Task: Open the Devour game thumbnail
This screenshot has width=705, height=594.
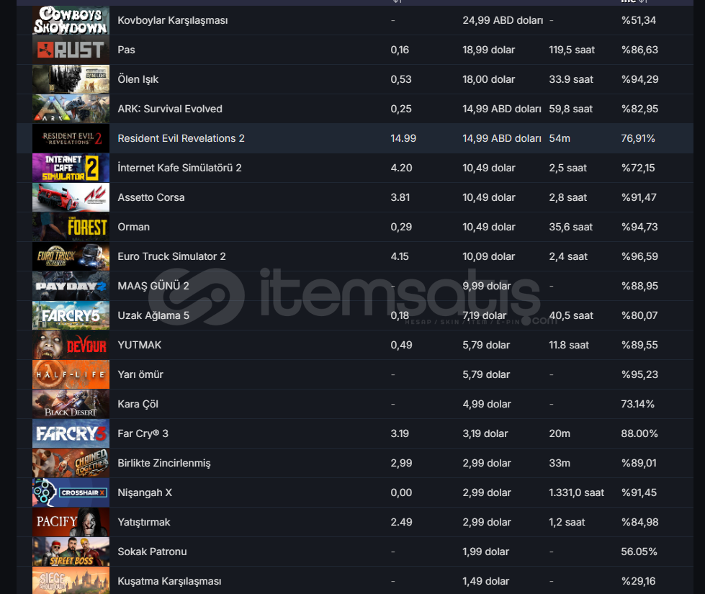Action: (x=71, y=345)
